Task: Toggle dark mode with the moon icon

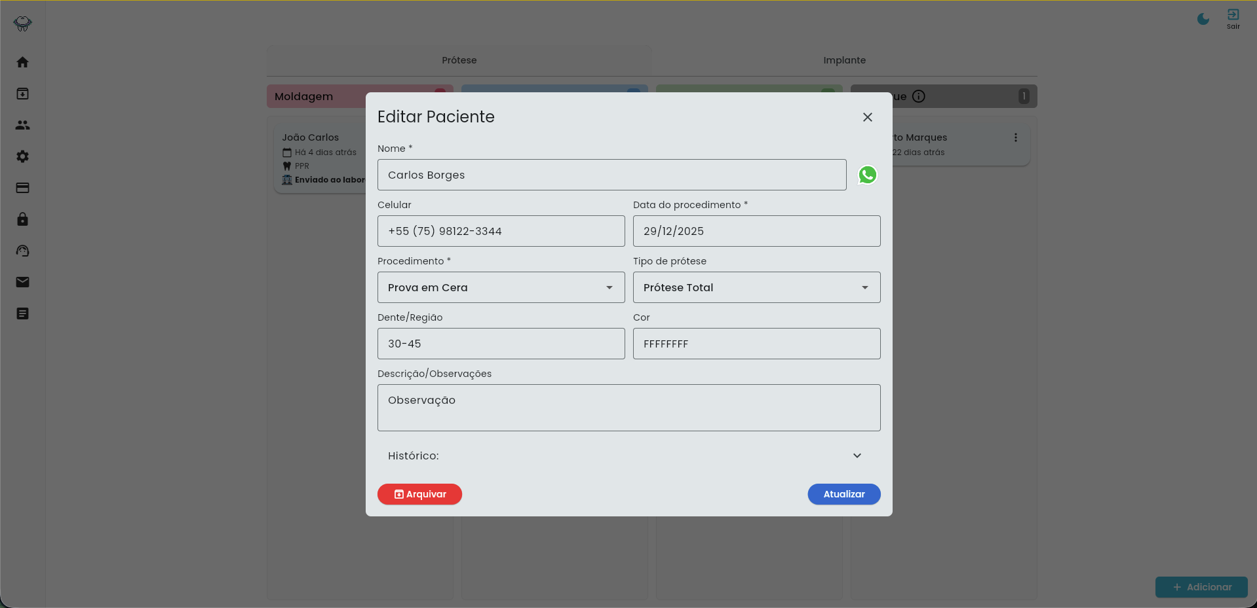Action: pos(1203,19)
